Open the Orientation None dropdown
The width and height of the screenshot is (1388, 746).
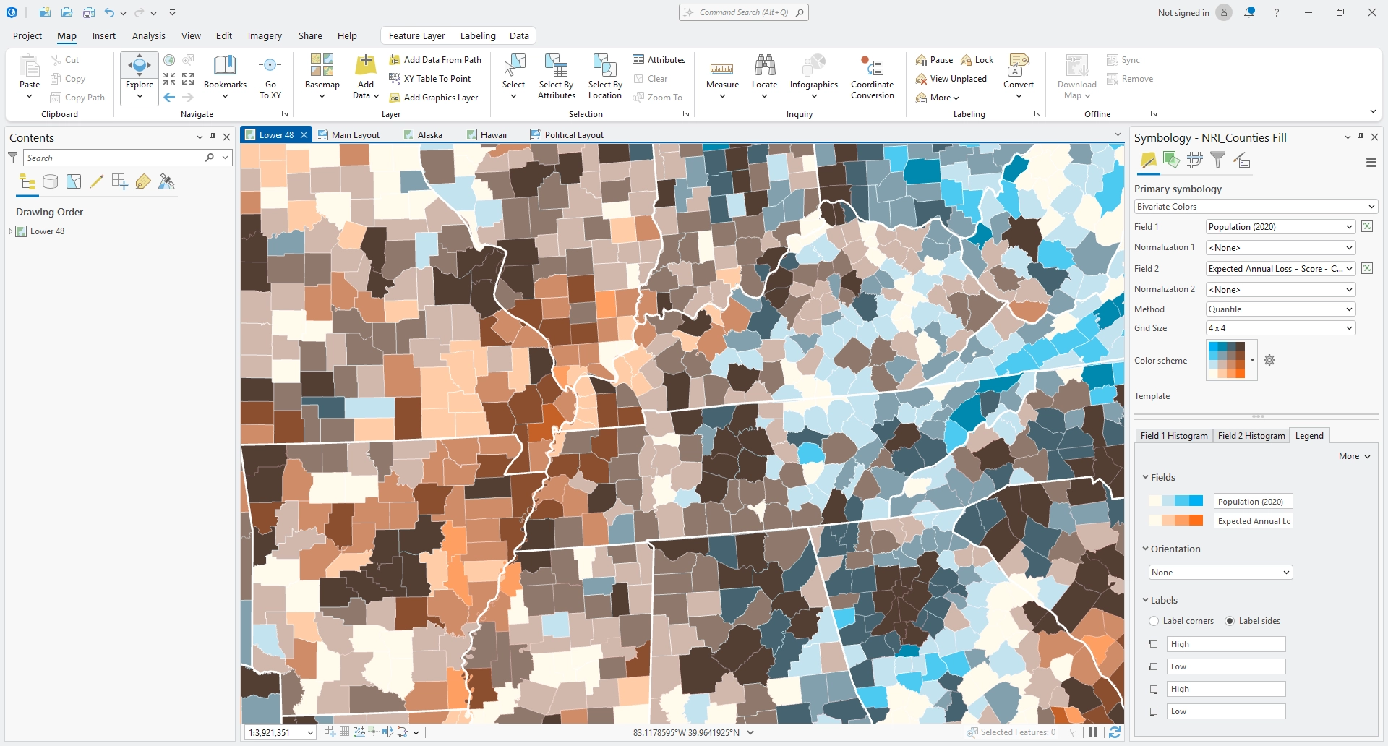coord(1220,573)
